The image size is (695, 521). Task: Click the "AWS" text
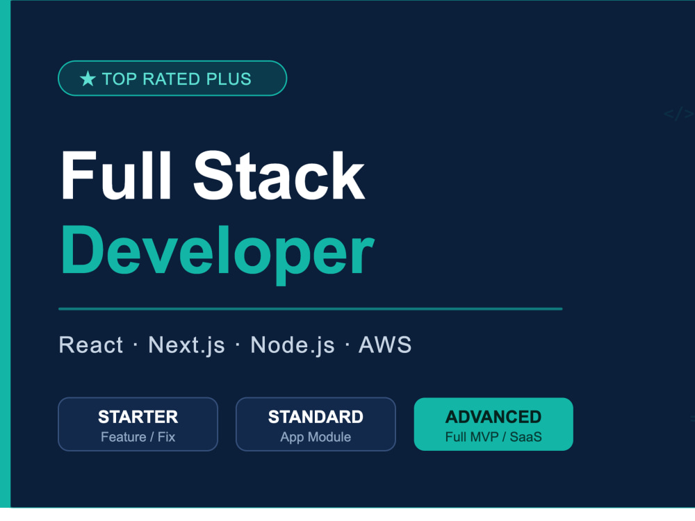(385, 345)
